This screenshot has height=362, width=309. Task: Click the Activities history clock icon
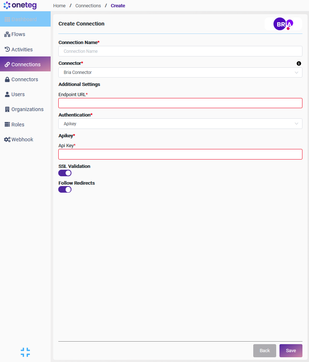click(x=7, y=50)
